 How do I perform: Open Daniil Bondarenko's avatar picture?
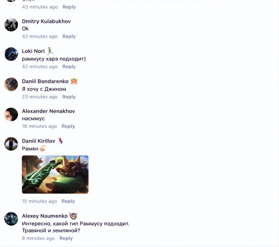(x=11, y=84)
